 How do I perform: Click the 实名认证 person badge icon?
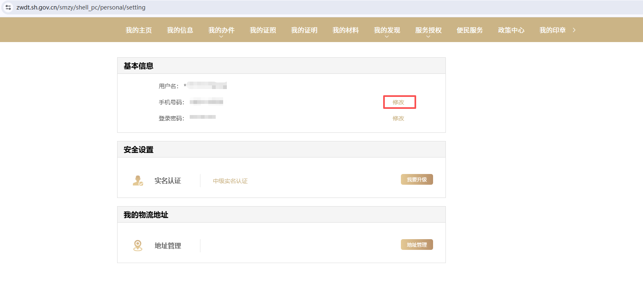pos(138,181)
